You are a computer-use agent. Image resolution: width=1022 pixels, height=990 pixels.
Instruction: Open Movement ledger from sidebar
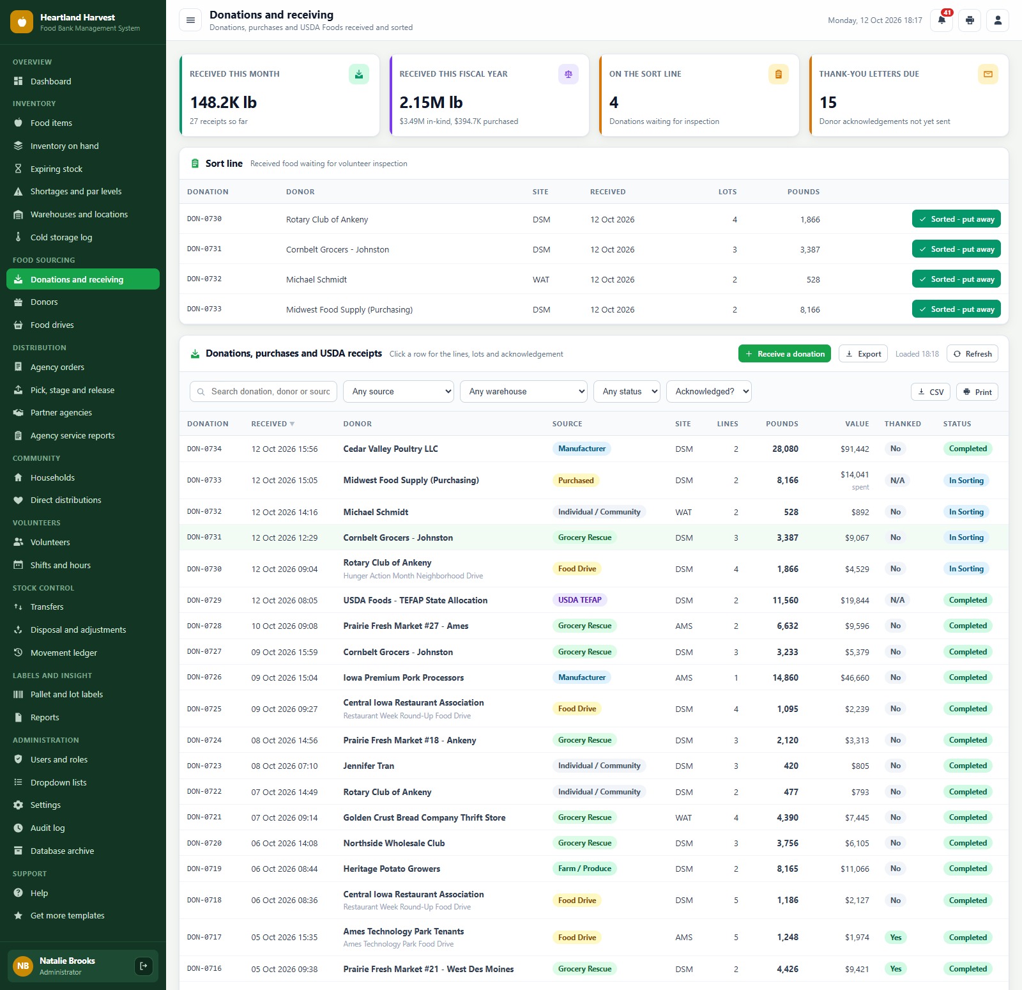coord(83,653)
